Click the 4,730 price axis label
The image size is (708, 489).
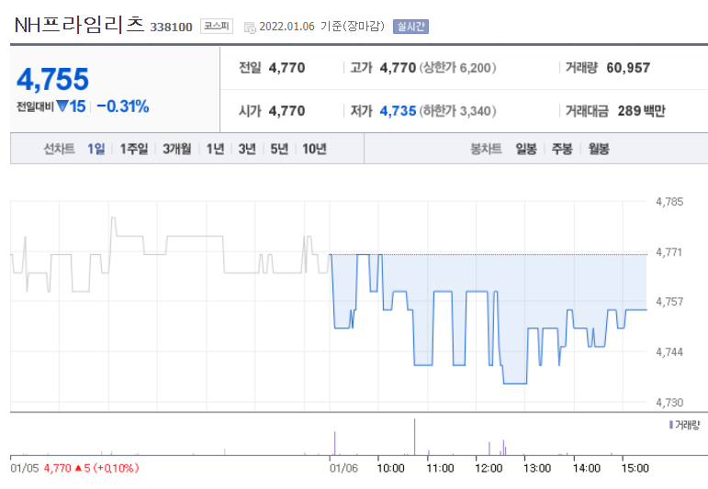(669, 403)
